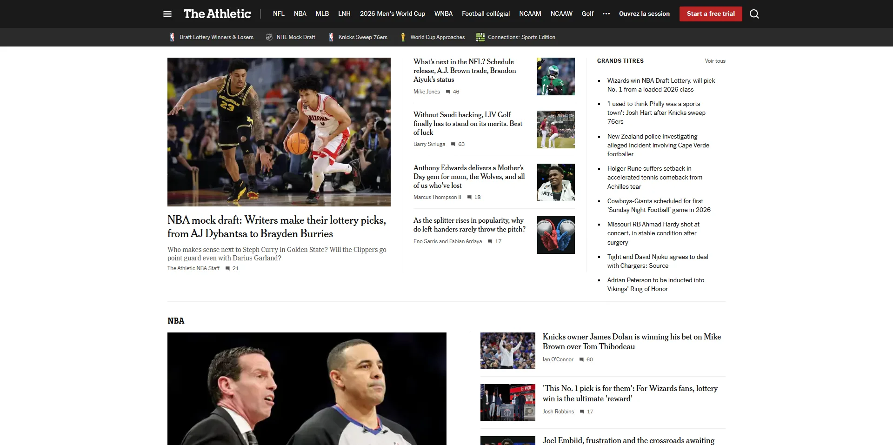The width and height of the screenshot is (893, 445).
Task: Open Football collégial section
Action: [x=486, y=14]
